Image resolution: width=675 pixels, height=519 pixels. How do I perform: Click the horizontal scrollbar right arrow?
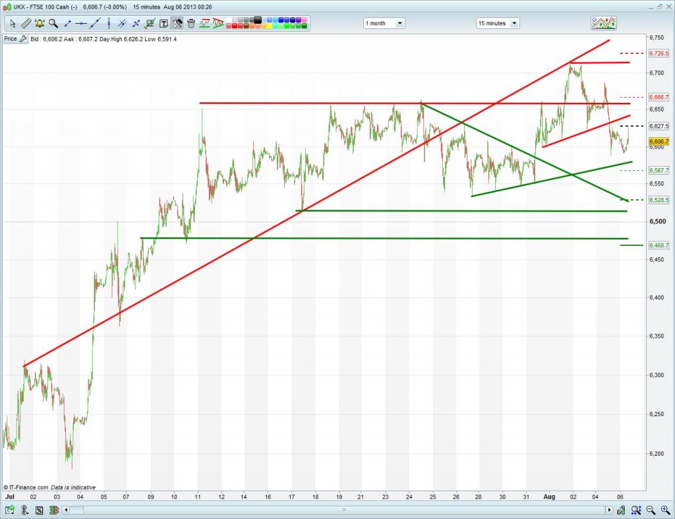coord(609,510)
